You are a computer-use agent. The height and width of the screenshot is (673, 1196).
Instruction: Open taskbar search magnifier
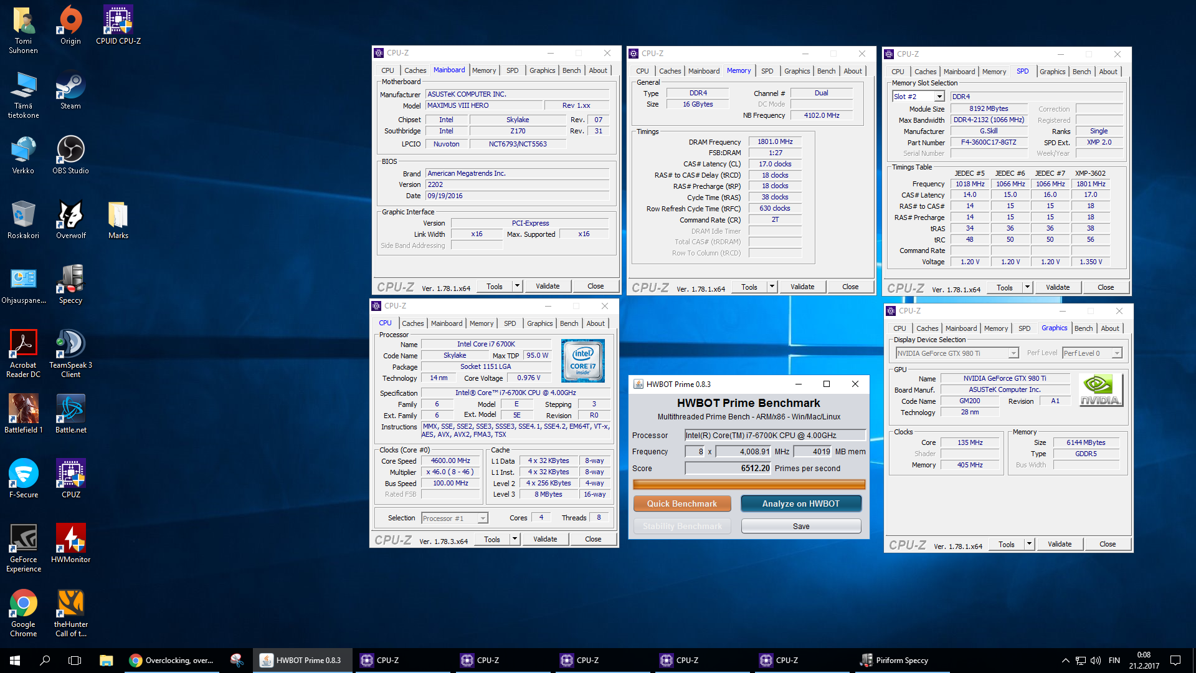coord(45,661)
